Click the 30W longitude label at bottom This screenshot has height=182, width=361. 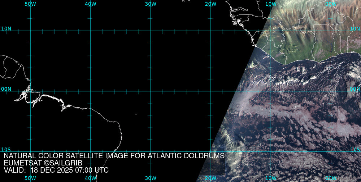tap(151, 178)
